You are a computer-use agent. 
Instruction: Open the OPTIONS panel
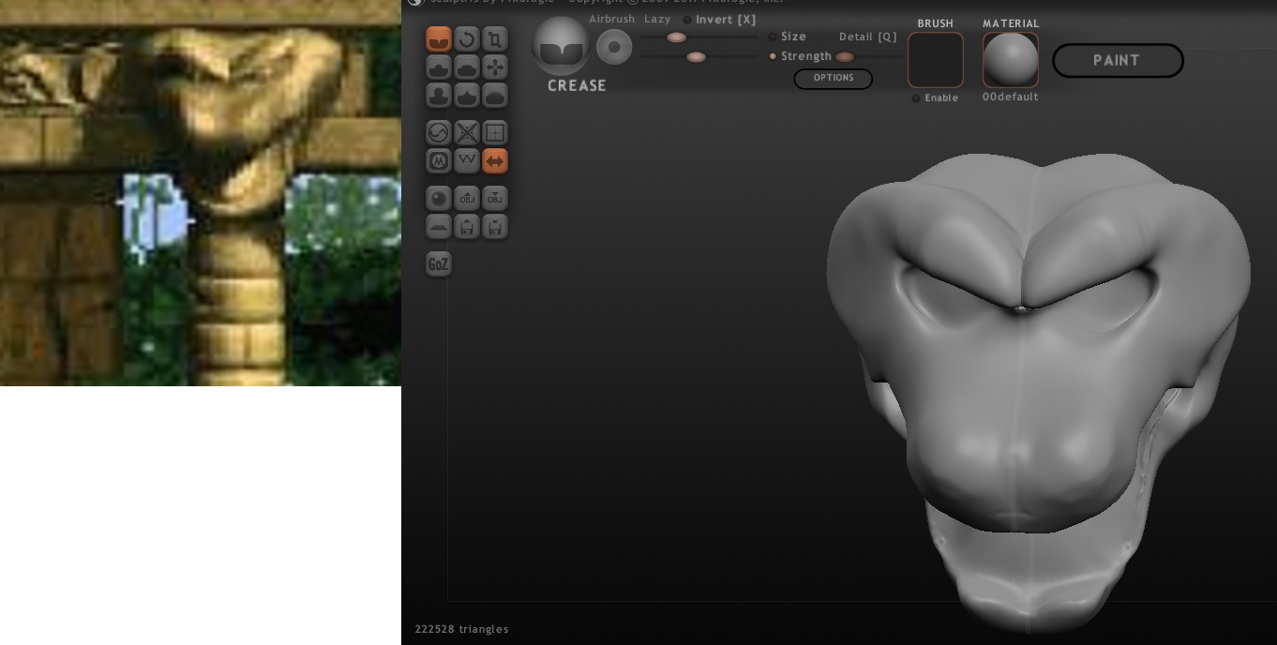[833, 79]
